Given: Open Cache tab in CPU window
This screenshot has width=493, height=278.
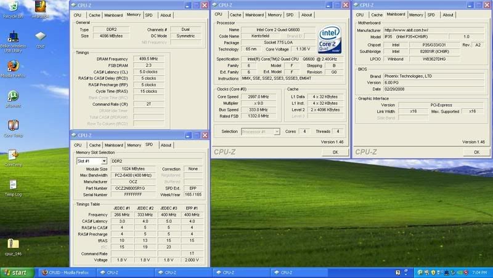Looking at the screenshot, I should click(x=235, y=15).
